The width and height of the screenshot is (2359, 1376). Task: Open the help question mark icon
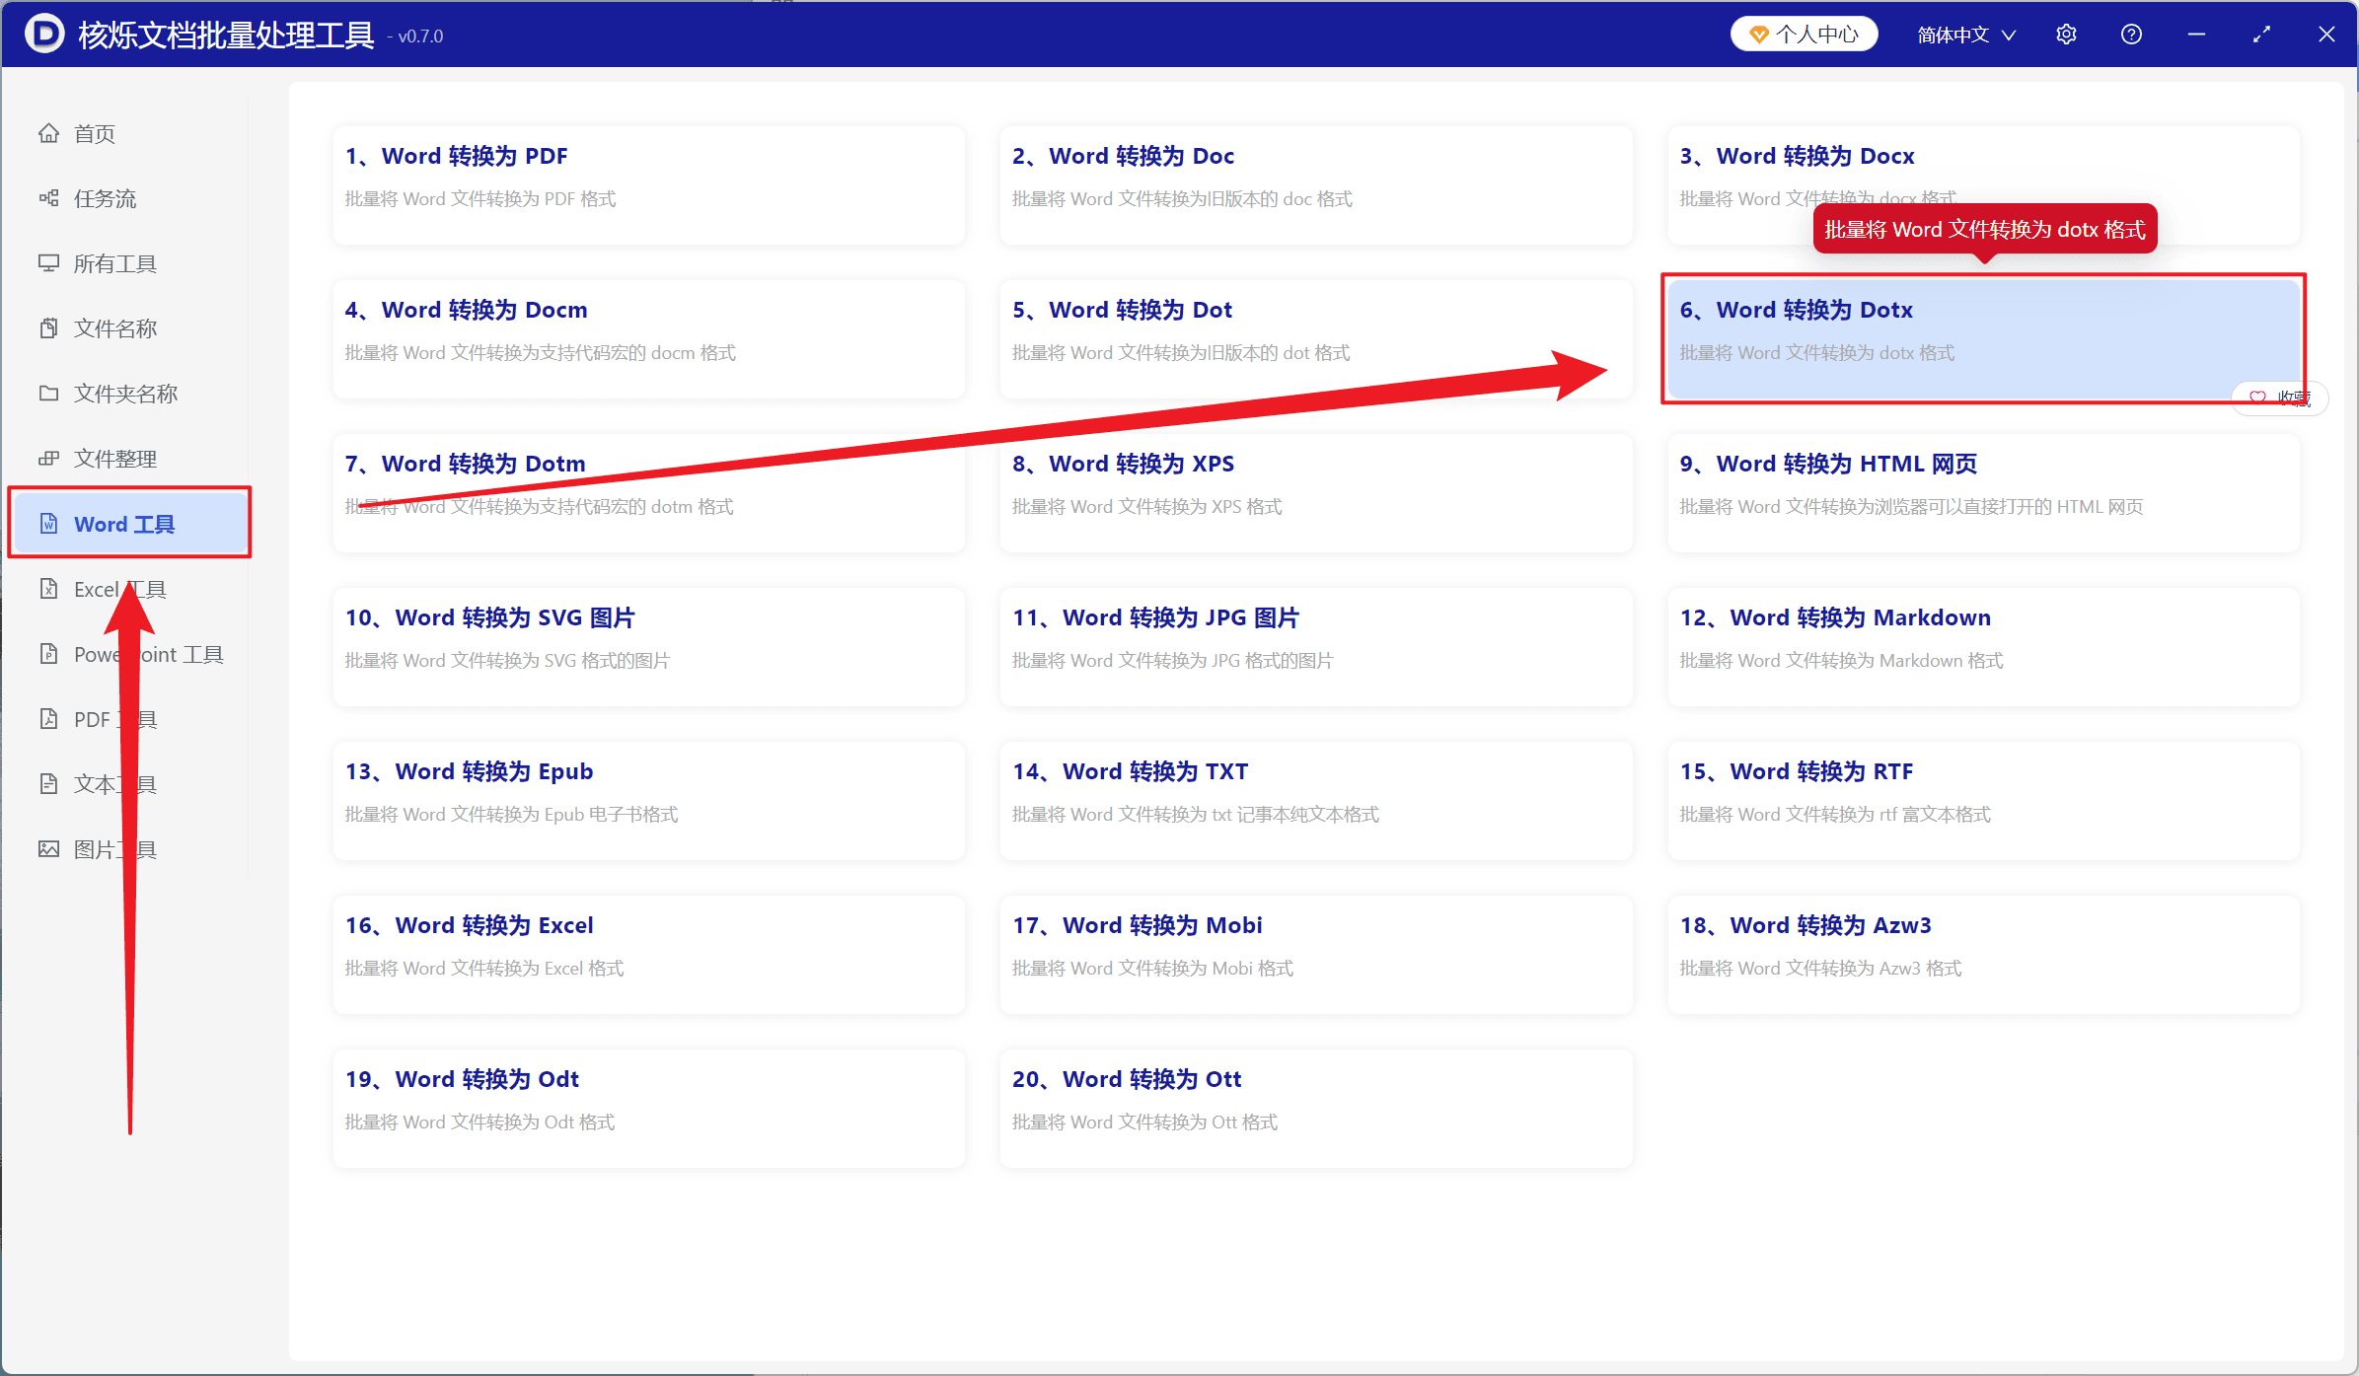tap(2131, 35)
